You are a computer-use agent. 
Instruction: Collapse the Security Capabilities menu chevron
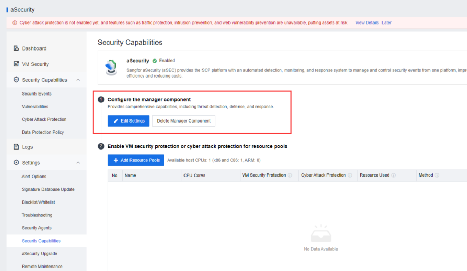tap(78, 80)
